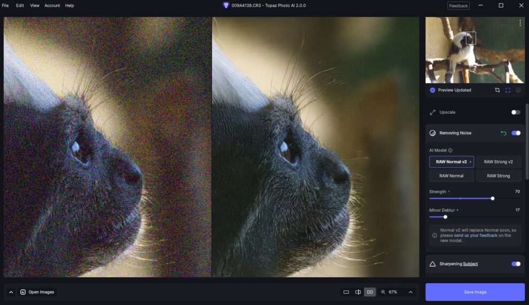Expand the image tray chevron at bottom left
The width and height of the screenshot is (529, 305).
click(11, 292)
